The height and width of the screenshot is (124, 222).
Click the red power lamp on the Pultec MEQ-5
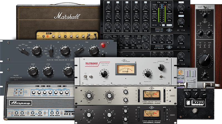(x=103, y=45)
